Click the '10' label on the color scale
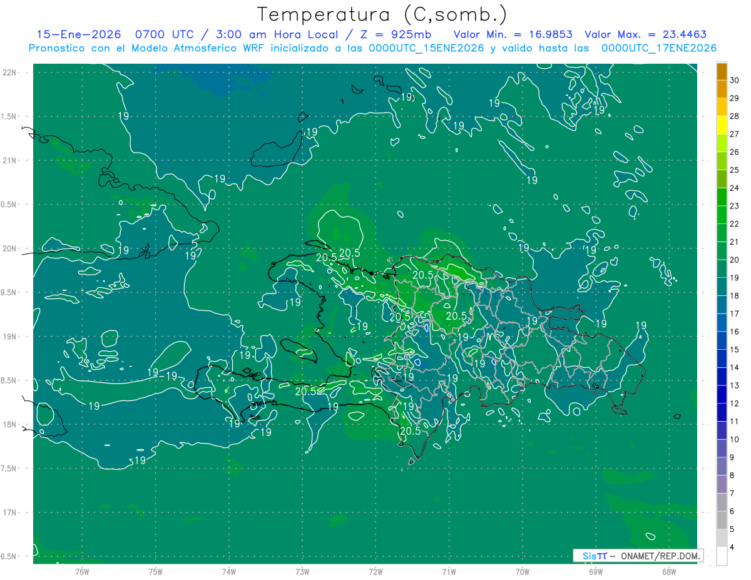The width and height of the screenshot is (751, 580). tap(735, 439)
